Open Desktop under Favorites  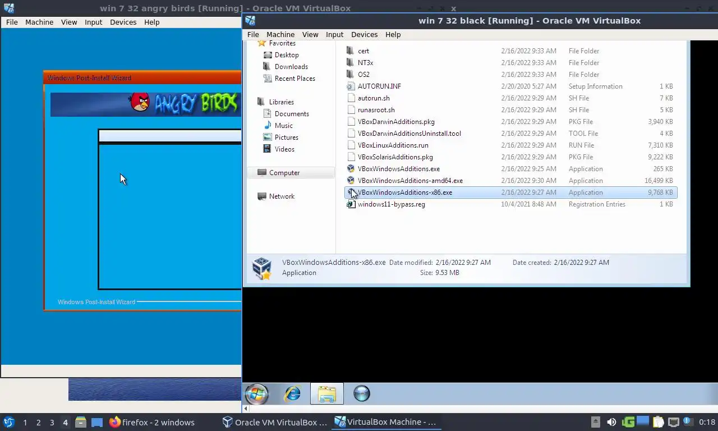tap(286, 55)
